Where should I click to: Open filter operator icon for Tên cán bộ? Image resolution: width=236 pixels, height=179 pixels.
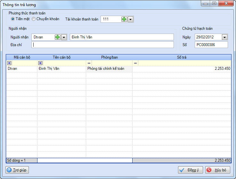[40, 63]
